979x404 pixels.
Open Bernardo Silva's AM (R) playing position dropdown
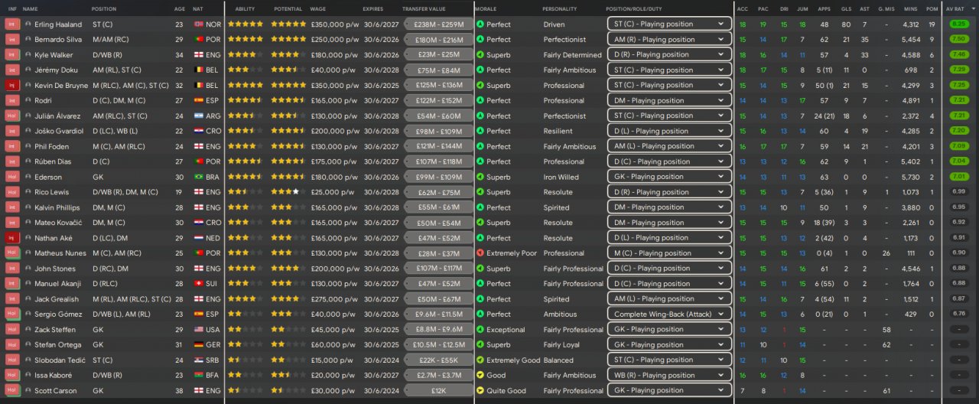coord(669,39)
